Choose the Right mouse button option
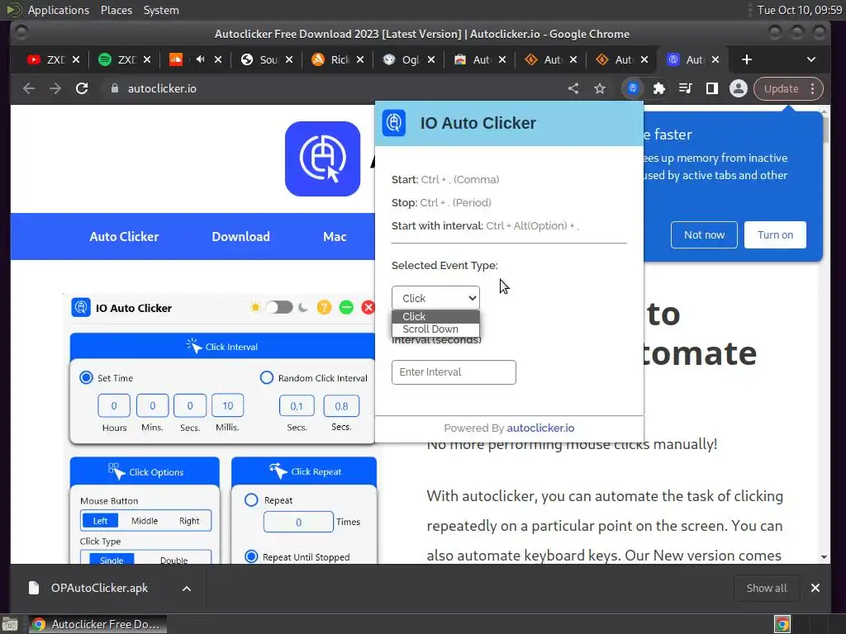 [x=189, y=521]
